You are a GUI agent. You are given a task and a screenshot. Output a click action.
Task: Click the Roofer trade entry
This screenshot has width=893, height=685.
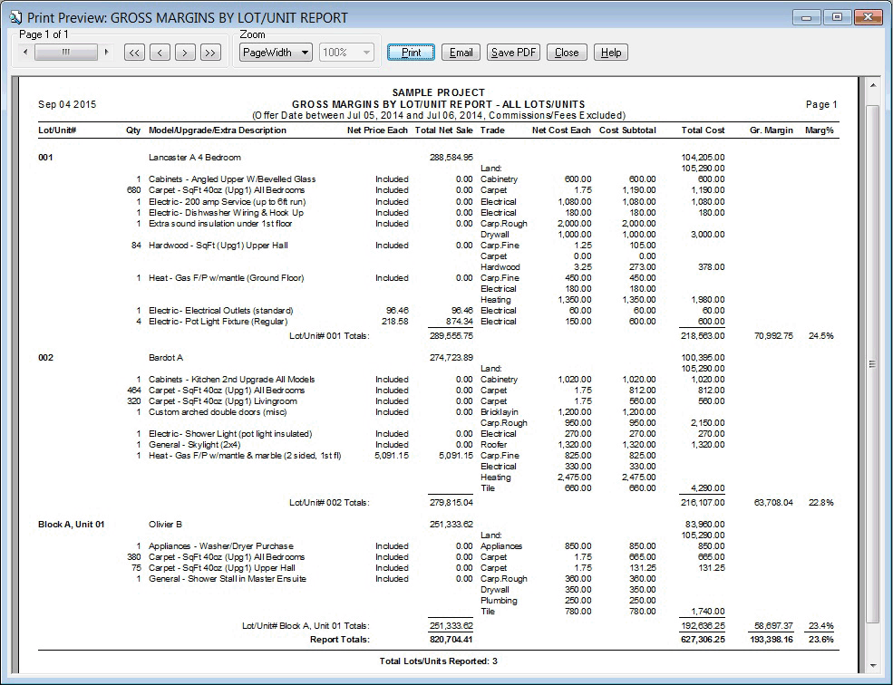tap(494, 445)
